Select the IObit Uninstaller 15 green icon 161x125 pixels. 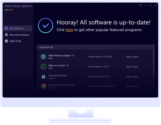43,67
